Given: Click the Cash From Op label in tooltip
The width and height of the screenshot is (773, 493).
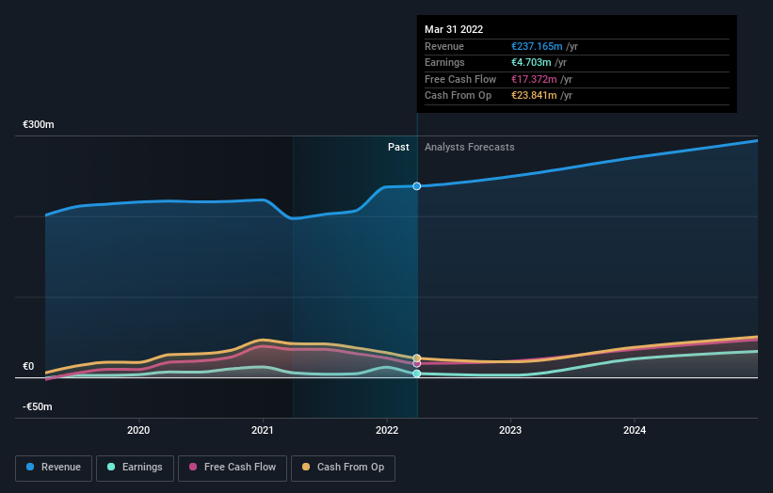Looking at the screenshot, I should pos(458,96).
